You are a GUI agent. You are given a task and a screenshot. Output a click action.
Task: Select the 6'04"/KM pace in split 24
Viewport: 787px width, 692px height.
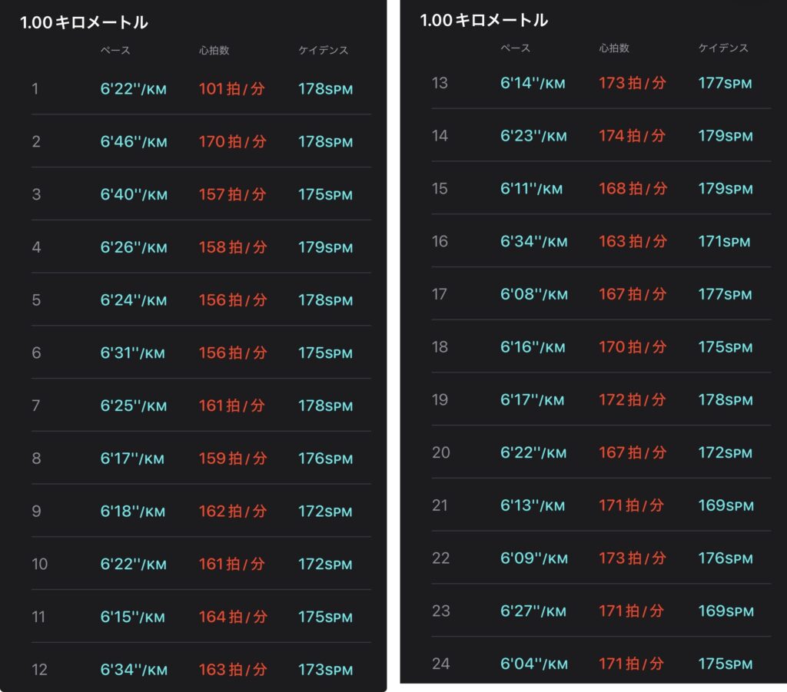click(x=534, y=664)
